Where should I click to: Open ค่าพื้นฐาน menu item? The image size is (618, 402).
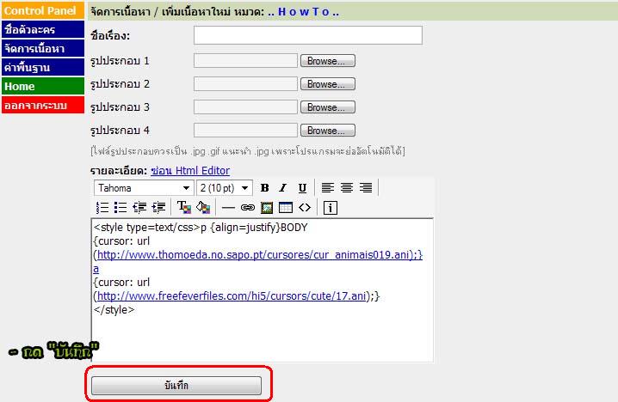[43, 67]
